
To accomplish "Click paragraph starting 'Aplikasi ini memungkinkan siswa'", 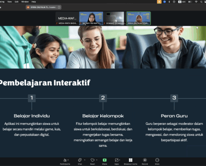I will (x=32, y=129).
